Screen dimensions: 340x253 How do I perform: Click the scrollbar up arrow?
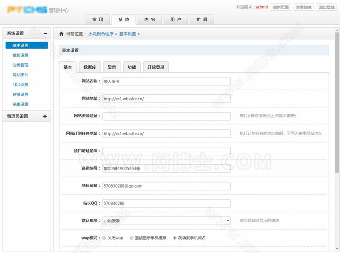pyautogui.click(x=337, y=30)
